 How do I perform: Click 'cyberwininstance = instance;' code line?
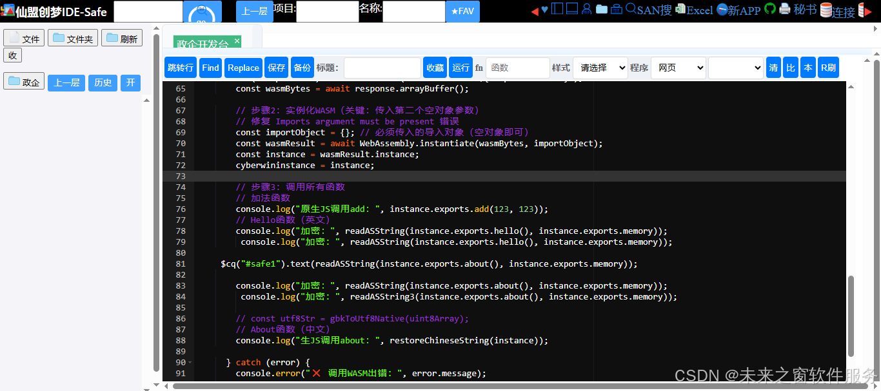pyautogui.click(x=305, y=166)
